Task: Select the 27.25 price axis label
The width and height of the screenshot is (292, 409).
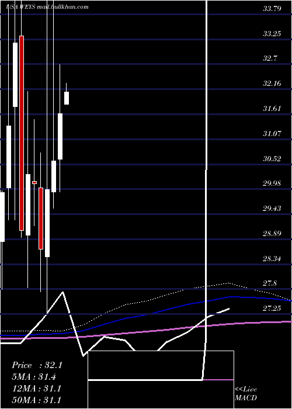Action: coord(272,309)
